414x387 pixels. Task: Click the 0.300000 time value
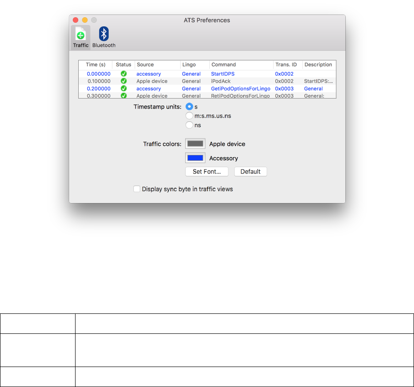99,96
